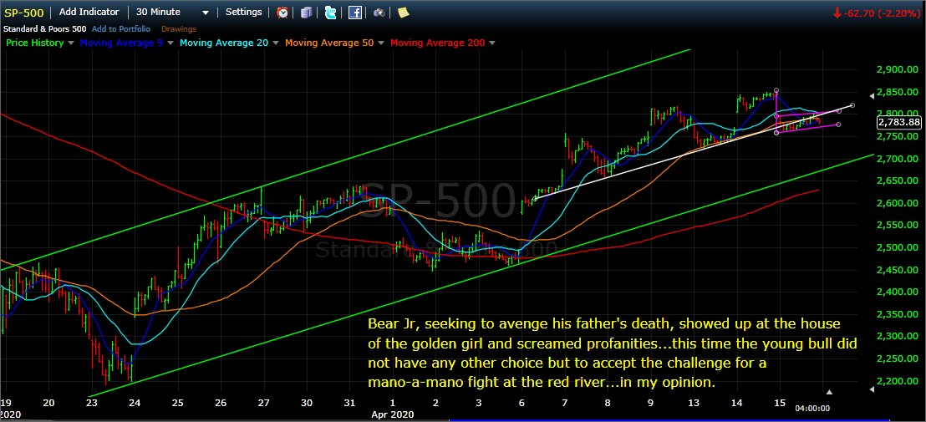Expand the Moving Average 20 dropdown arrow
Image resolution: width=926 pixels, height=422 pixels.
point(276,43)
